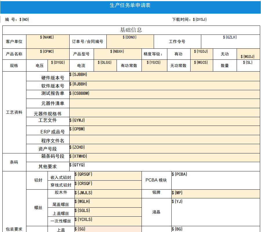Click the 产品型号 field with ${NBXH}
This screenshot has width=261, height=232.
point(117,54)
